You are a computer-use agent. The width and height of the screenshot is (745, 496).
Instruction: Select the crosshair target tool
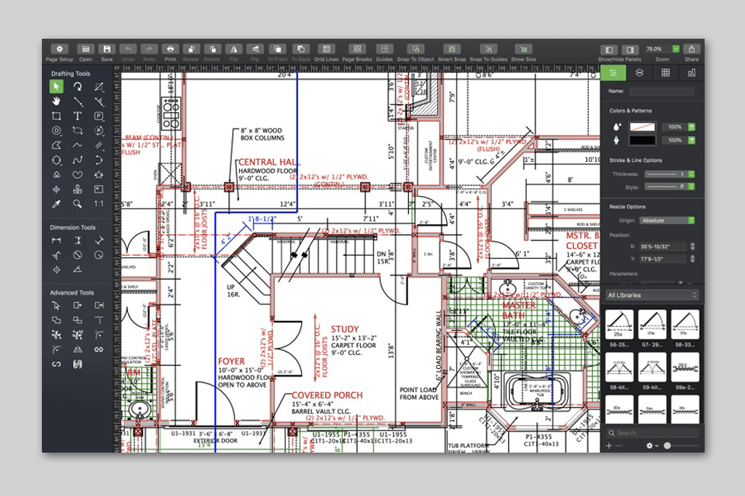click(56, 189)
